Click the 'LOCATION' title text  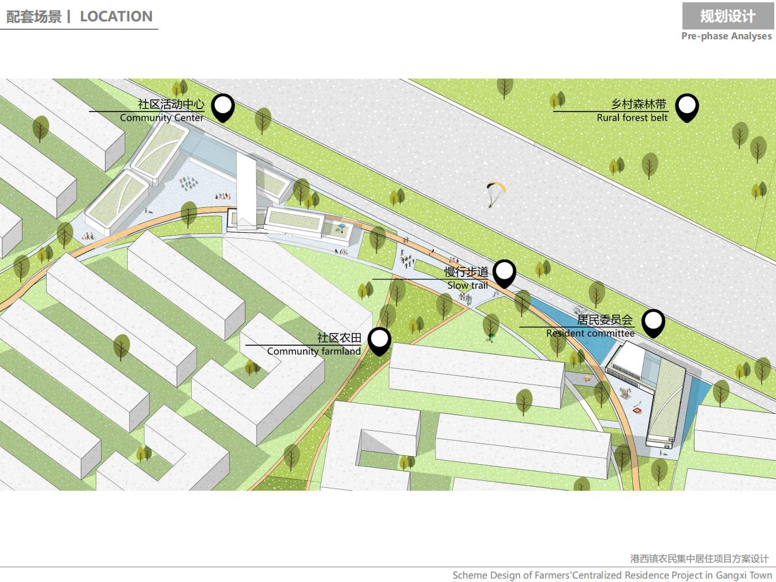point(116,16)
